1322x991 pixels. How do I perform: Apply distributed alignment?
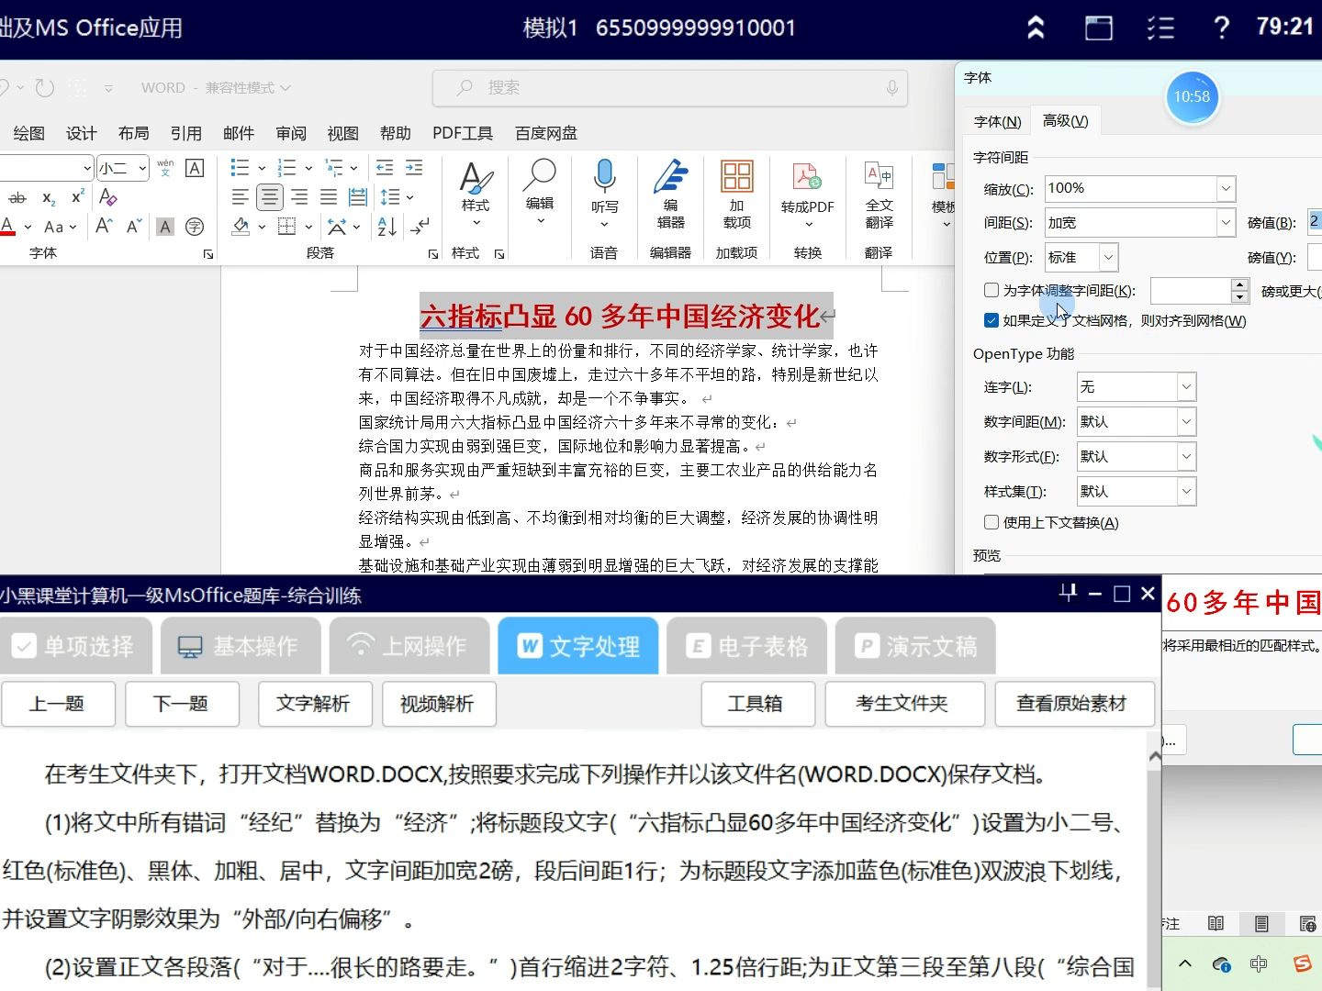point(358,196)
